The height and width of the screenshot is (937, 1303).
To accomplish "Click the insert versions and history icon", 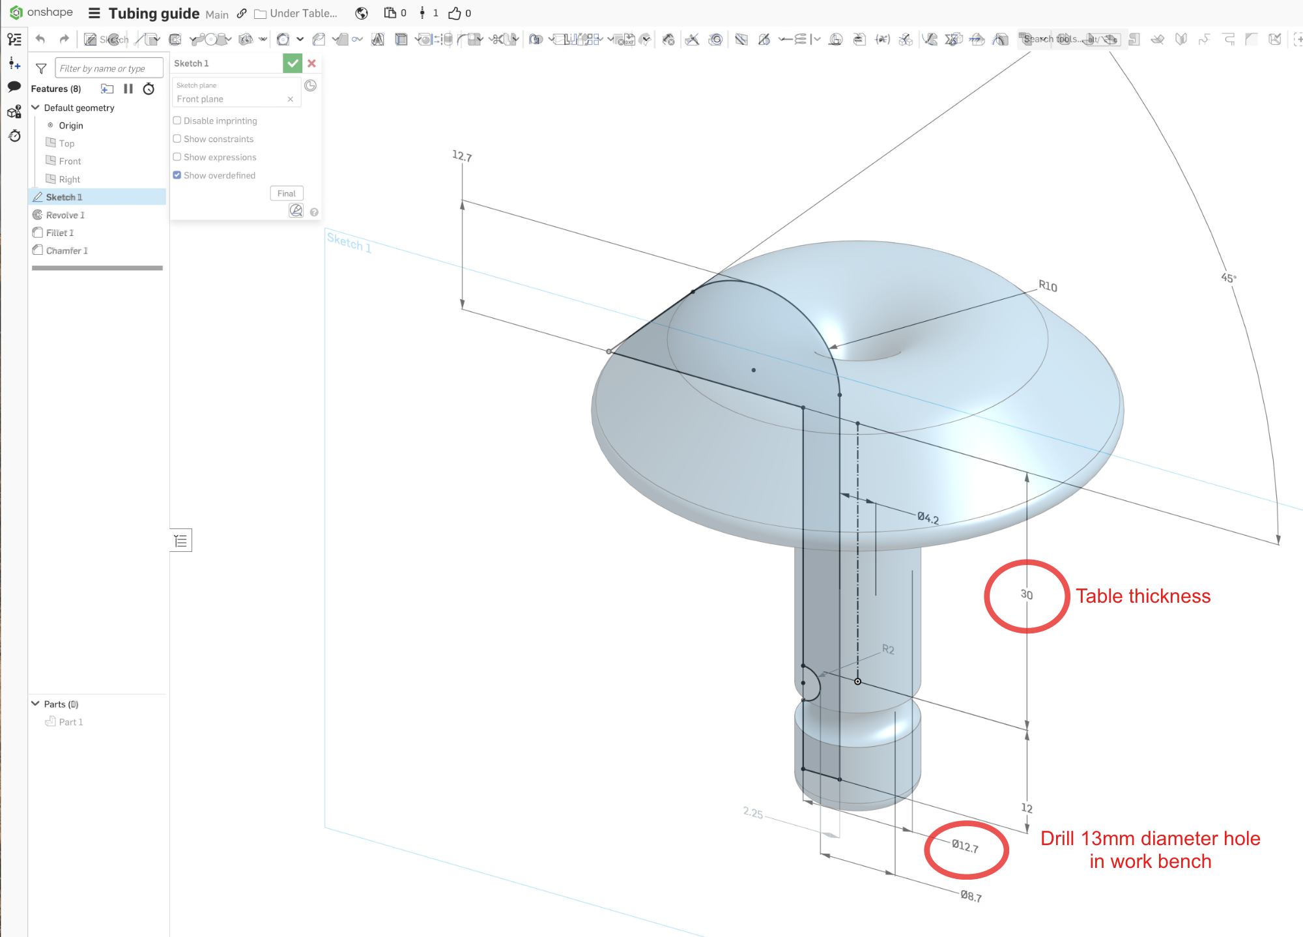I will [x=14, y=63].
